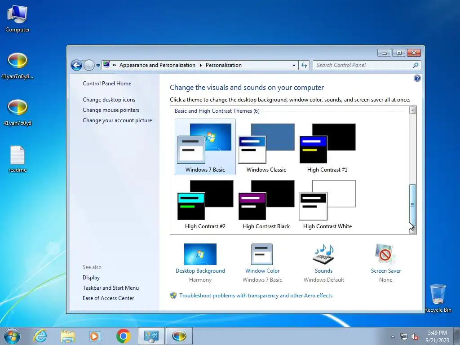Open the Screen Saver icon
The image size is (460, 345).
(385, 254)
